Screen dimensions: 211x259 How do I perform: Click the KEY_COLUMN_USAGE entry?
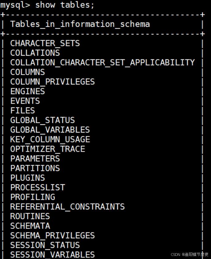(50, 139)
